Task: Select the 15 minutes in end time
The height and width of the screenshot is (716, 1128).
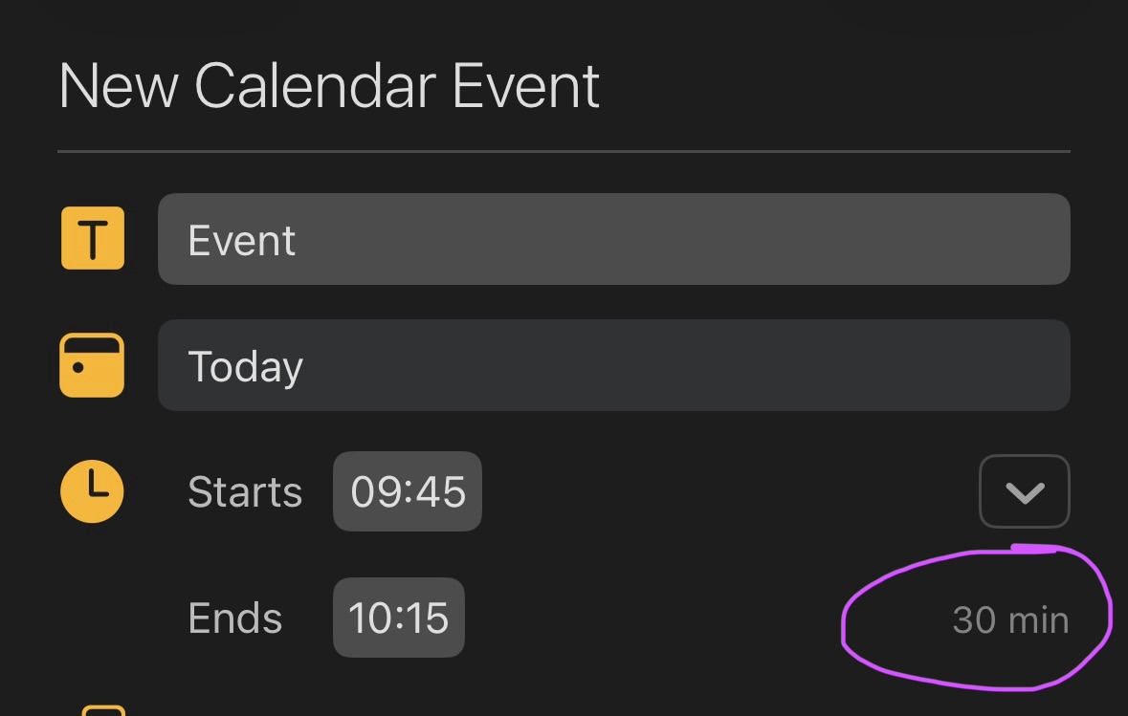Action: coord(429,618)
